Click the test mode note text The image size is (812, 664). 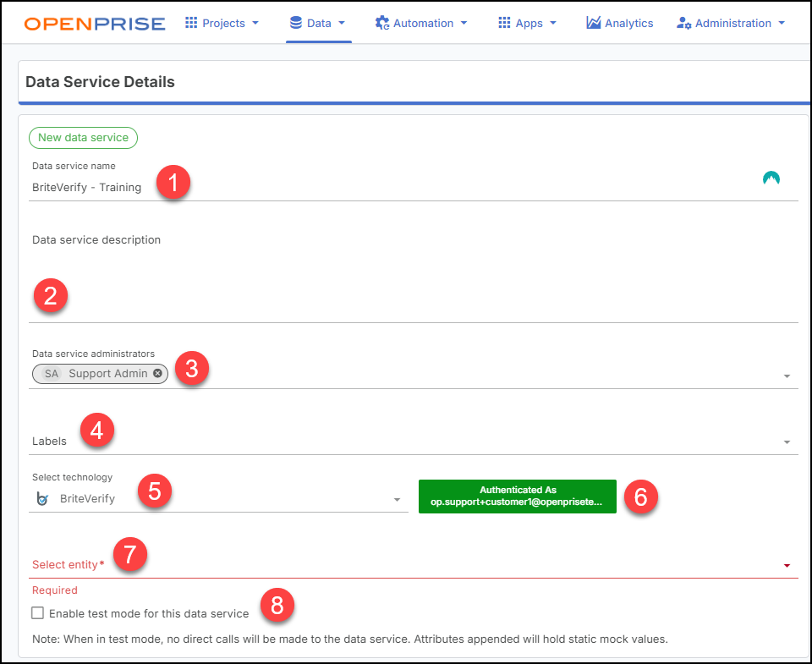click(x=350, y=639)
